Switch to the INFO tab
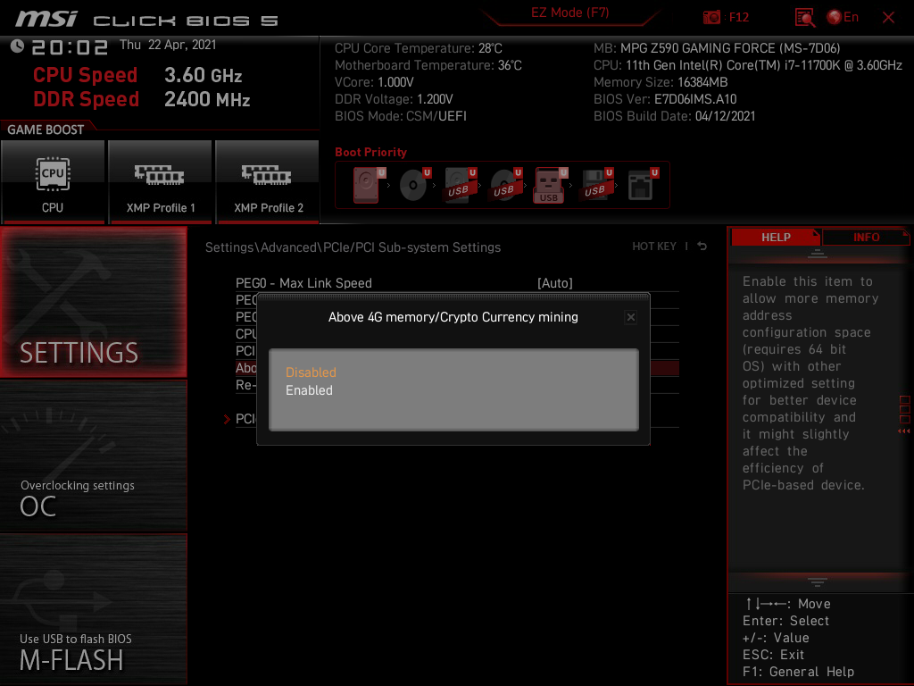914x686 pixels. [866, 238]
